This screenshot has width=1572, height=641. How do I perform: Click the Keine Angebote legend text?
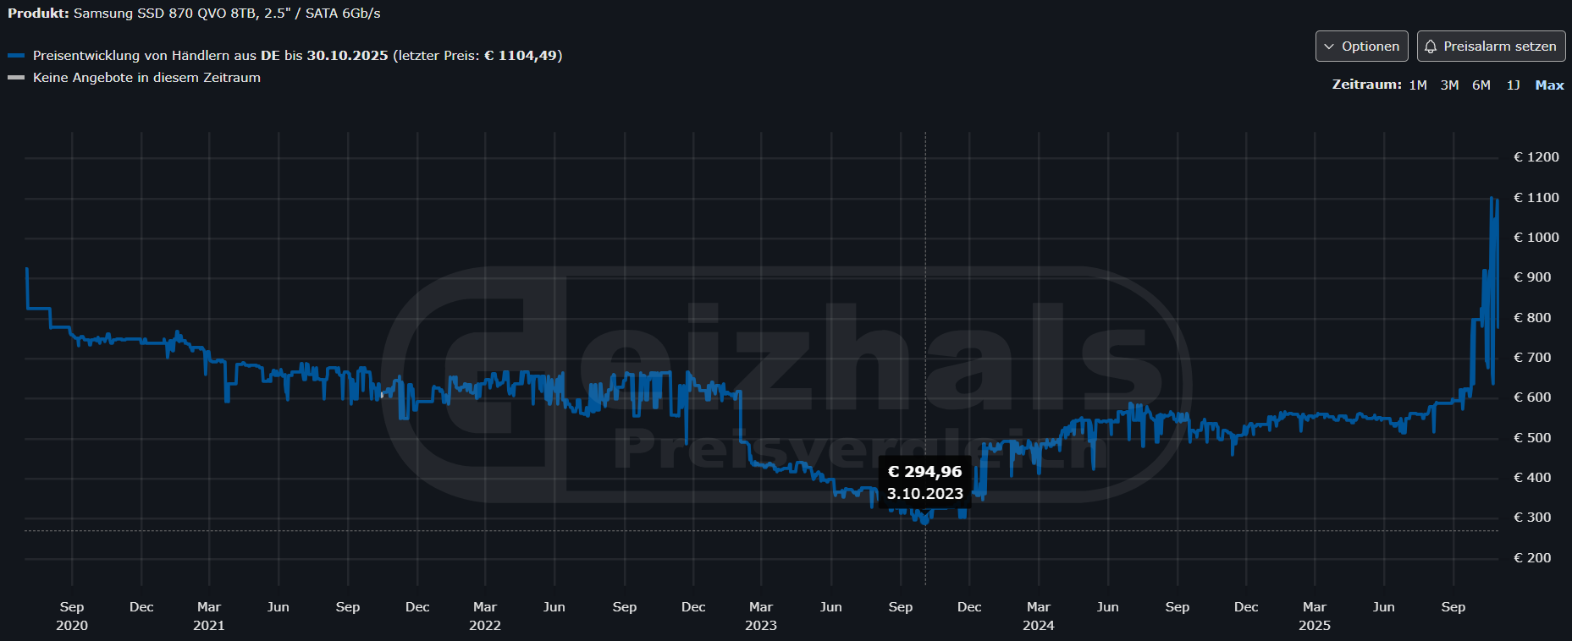(x=146, y=78)
